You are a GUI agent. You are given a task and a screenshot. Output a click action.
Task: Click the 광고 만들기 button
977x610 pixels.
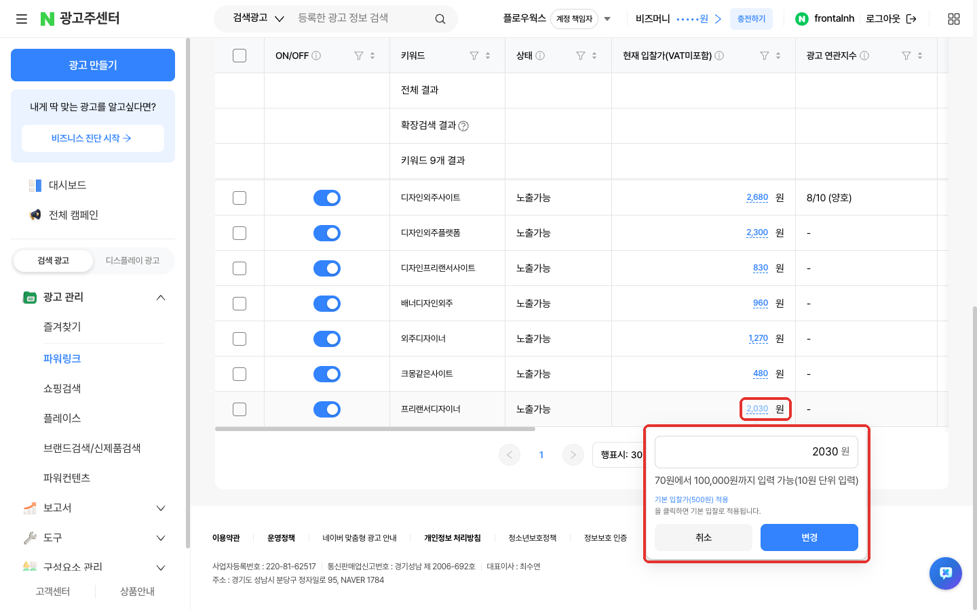click(x=93, y=65)
